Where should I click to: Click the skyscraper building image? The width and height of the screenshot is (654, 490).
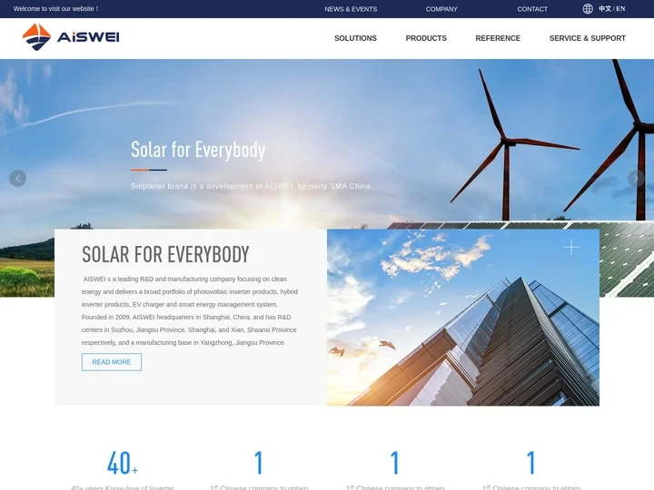[x=463, y=318]
